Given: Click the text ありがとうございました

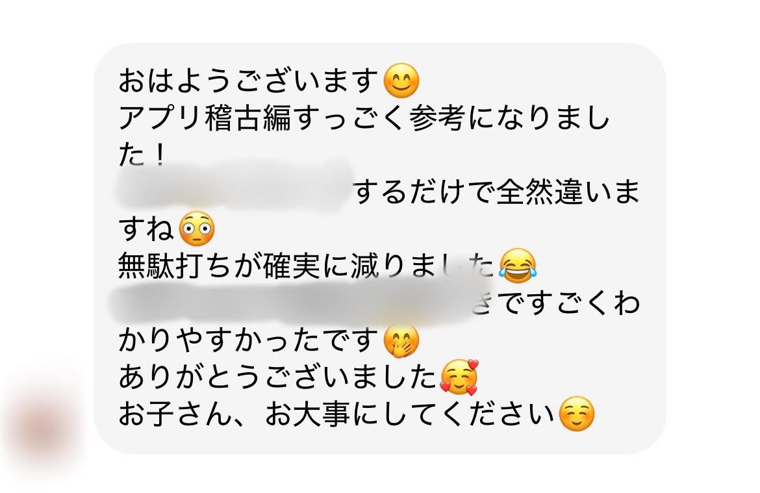Looking at the screenshot, I should coord(278,377).
